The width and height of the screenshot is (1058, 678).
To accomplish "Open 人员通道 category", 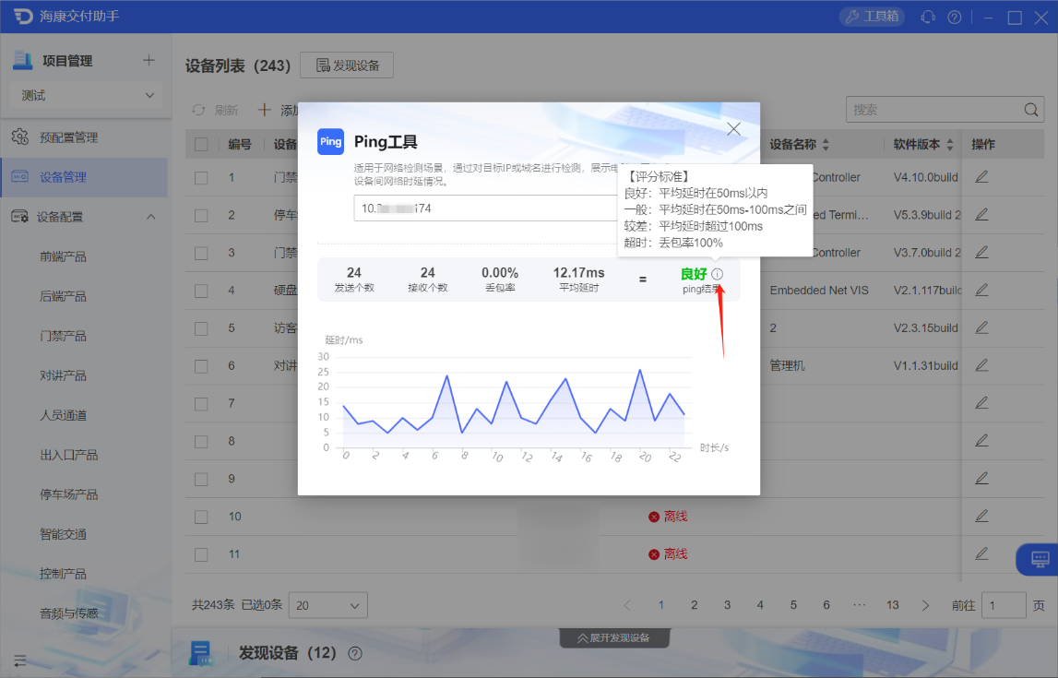I will pyautogui.click(x=63, y=415).
